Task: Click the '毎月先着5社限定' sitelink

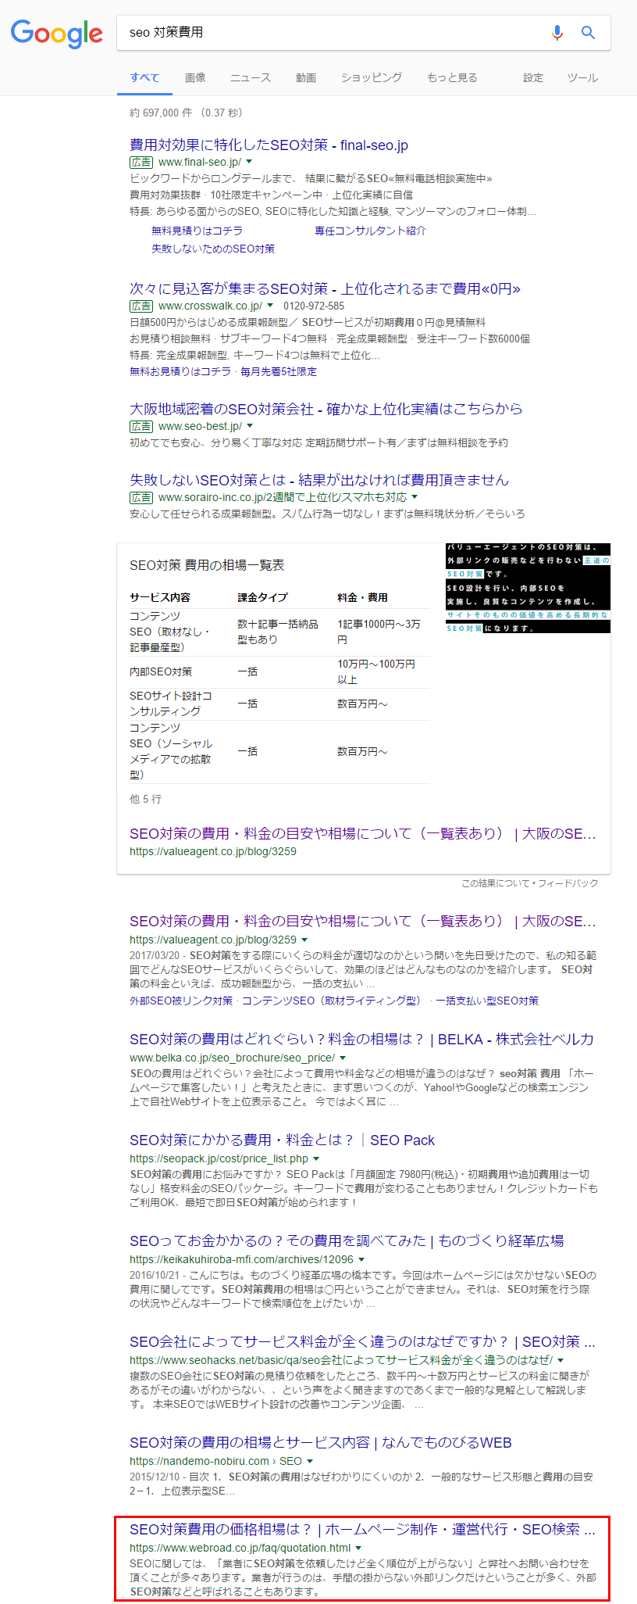Action: (x=279, y=371)
